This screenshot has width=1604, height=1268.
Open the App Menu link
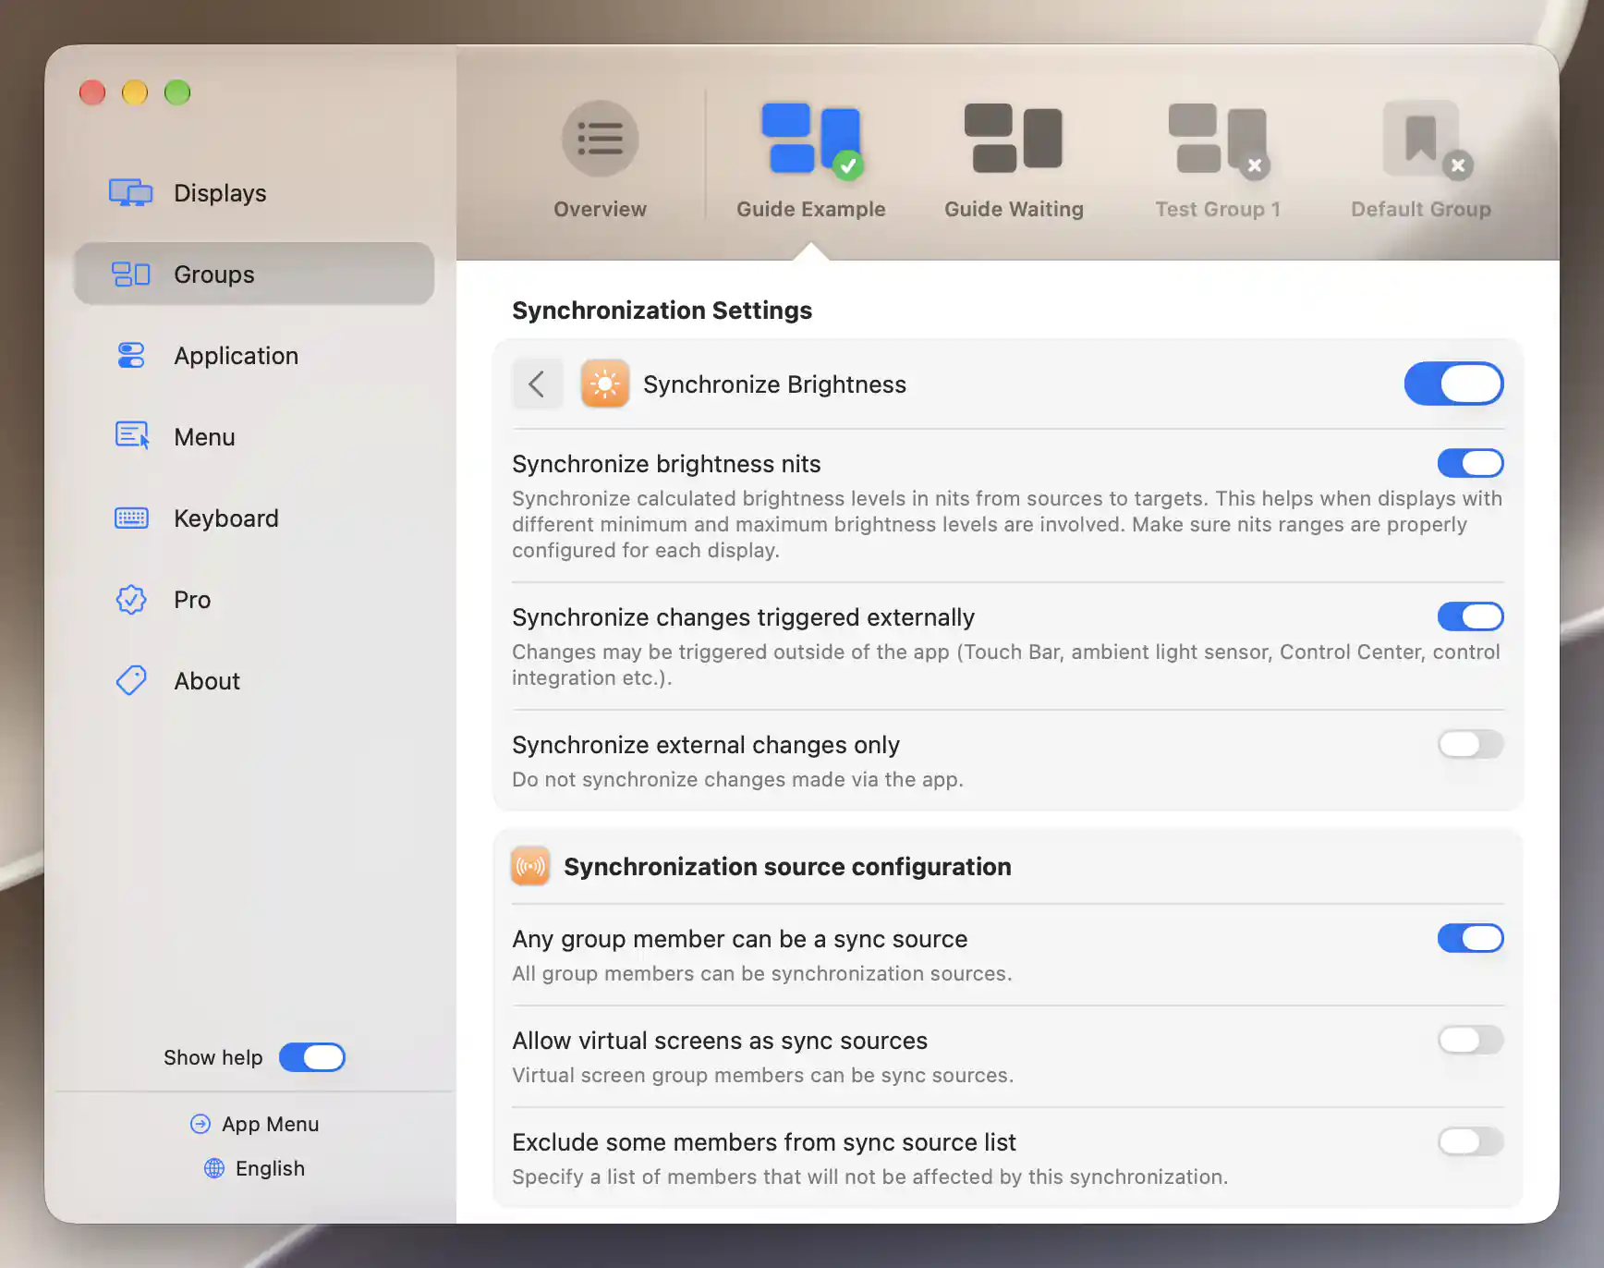[270, 1124]
